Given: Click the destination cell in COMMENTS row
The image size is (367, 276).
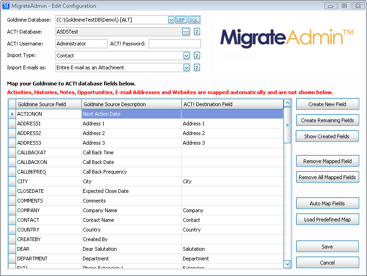Looking at the screenshot, I should (x=232, y=201).
